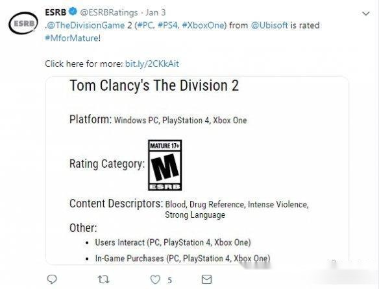Open the #PC hashtag
Image resolution: width=379 pixels, height=289 pixels.
(146, 25)
